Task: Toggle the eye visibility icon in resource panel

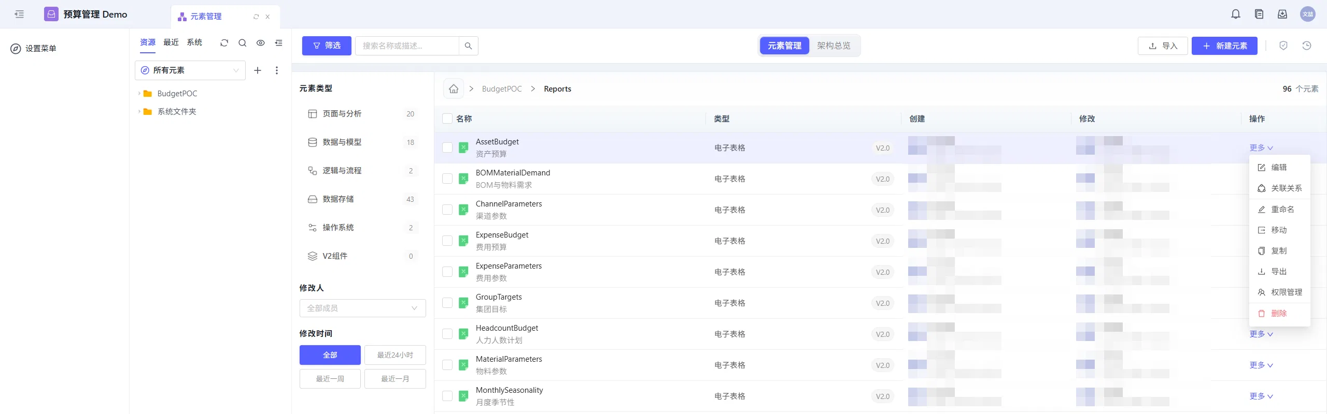Action: pos(261,43)
